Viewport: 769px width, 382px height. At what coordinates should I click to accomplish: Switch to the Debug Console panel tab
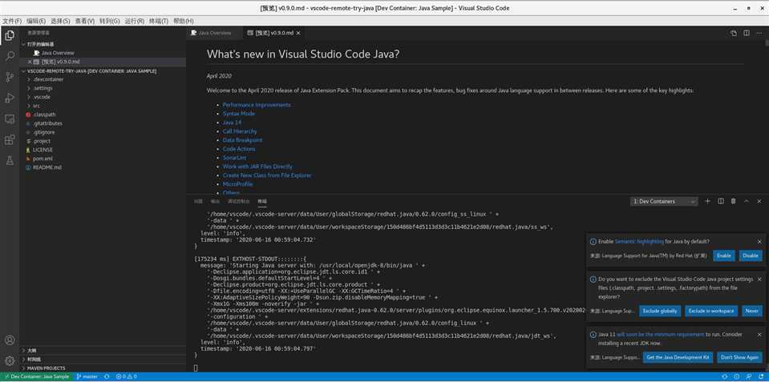coord(239,201)
